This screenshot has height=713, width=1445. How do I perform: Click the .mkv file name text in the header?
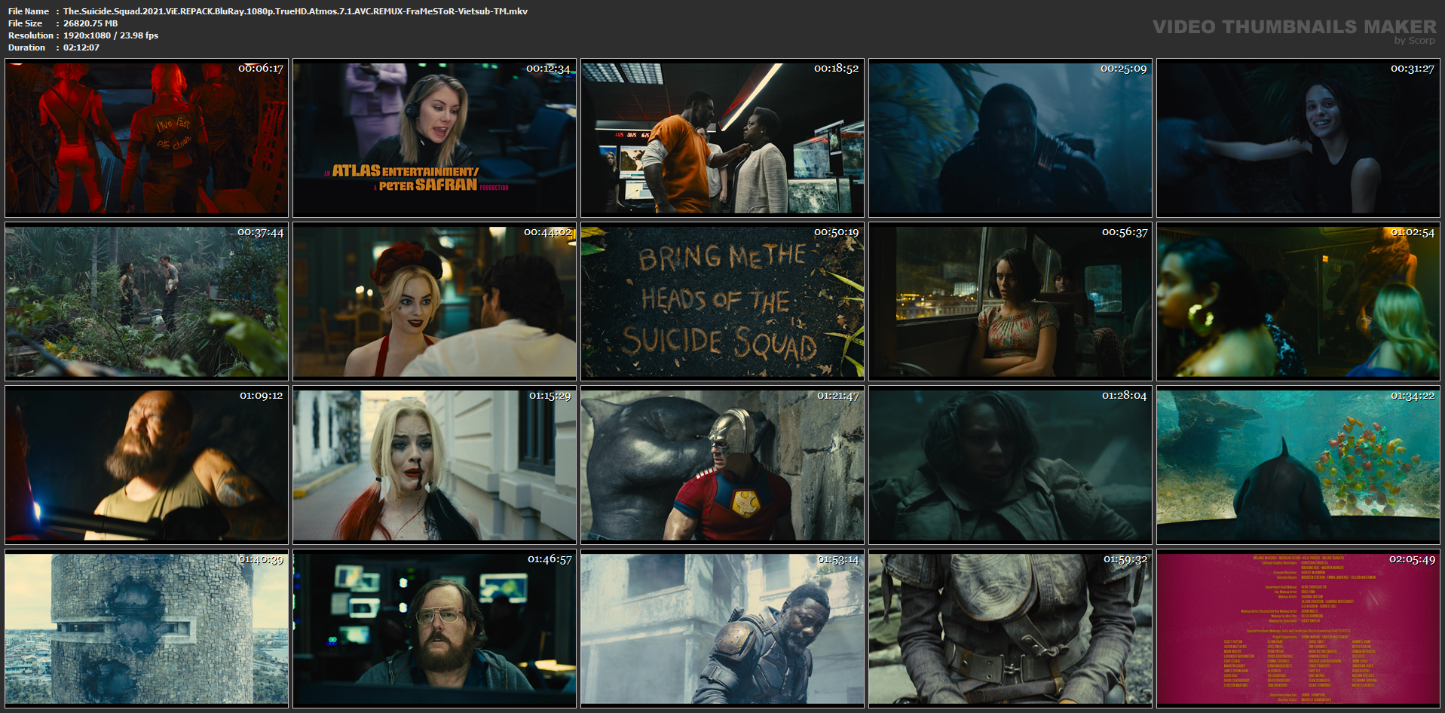coord(295,11)
